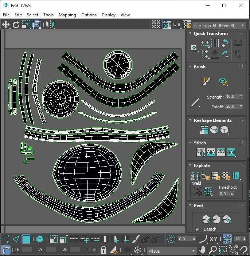Open the Options menu
The image size is (250, 256).
89,15
